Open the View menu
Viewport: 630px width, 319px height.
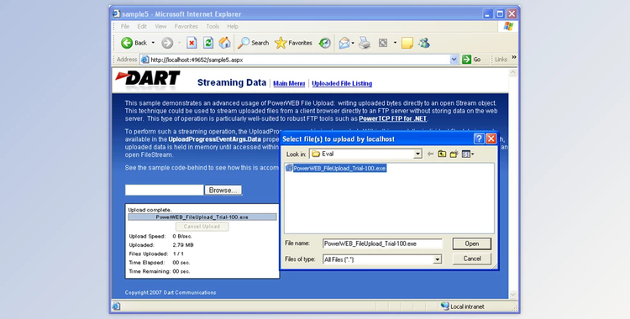tap(160, 27)
